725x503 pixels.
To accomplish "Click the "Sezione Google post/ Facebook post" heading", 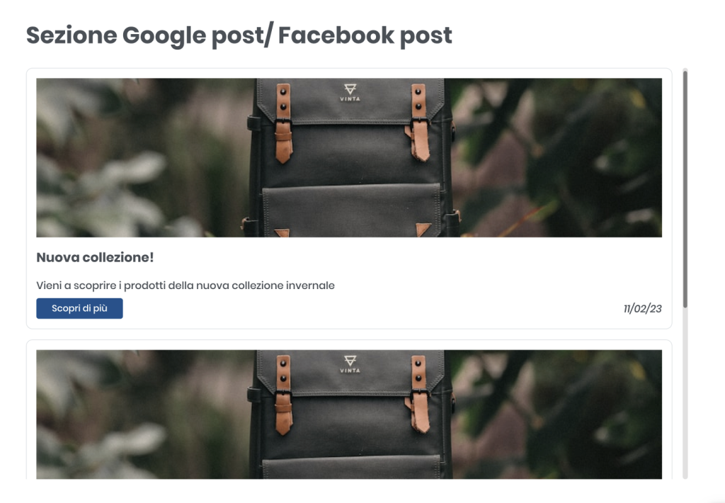I will coord(239,35).
